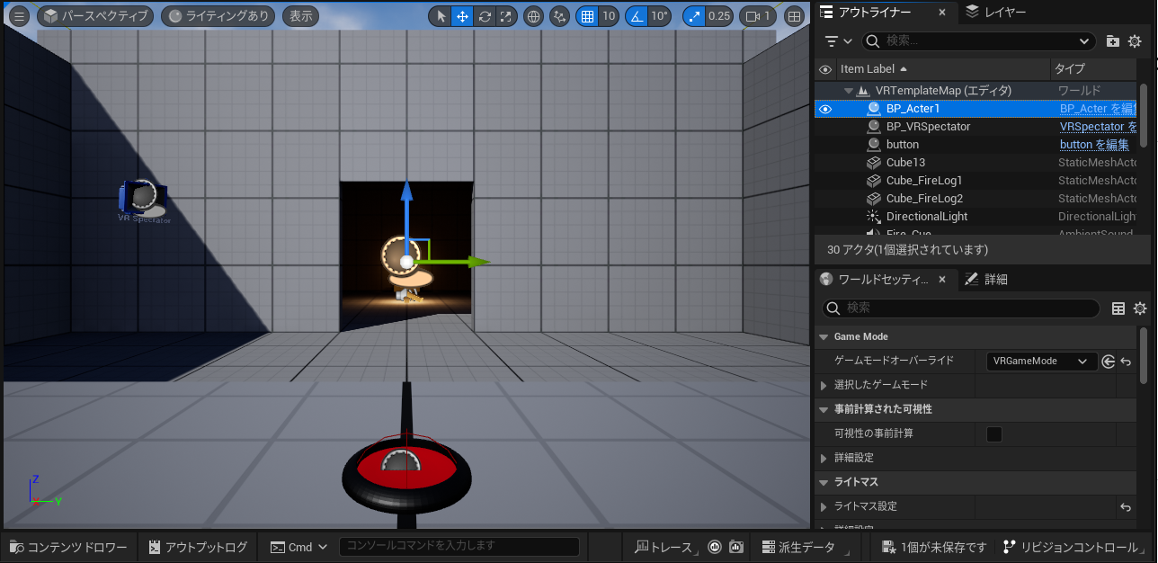Open the コンテンツドロワー
Viewport: 1158px width, 563px height.
67,547
